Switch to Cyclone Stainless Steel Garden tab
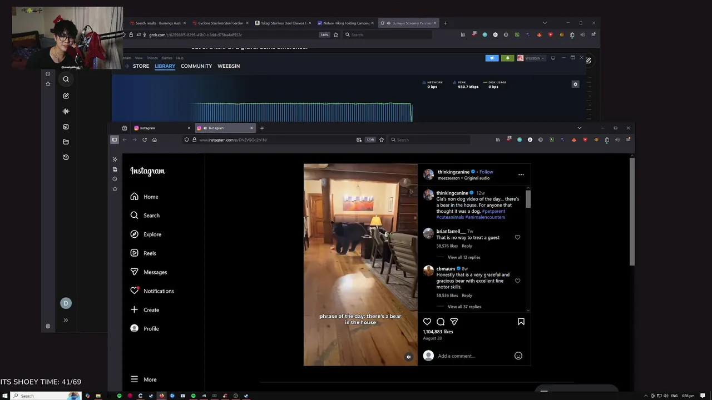The height and width of the screenshot is (400, 712). 220,23
